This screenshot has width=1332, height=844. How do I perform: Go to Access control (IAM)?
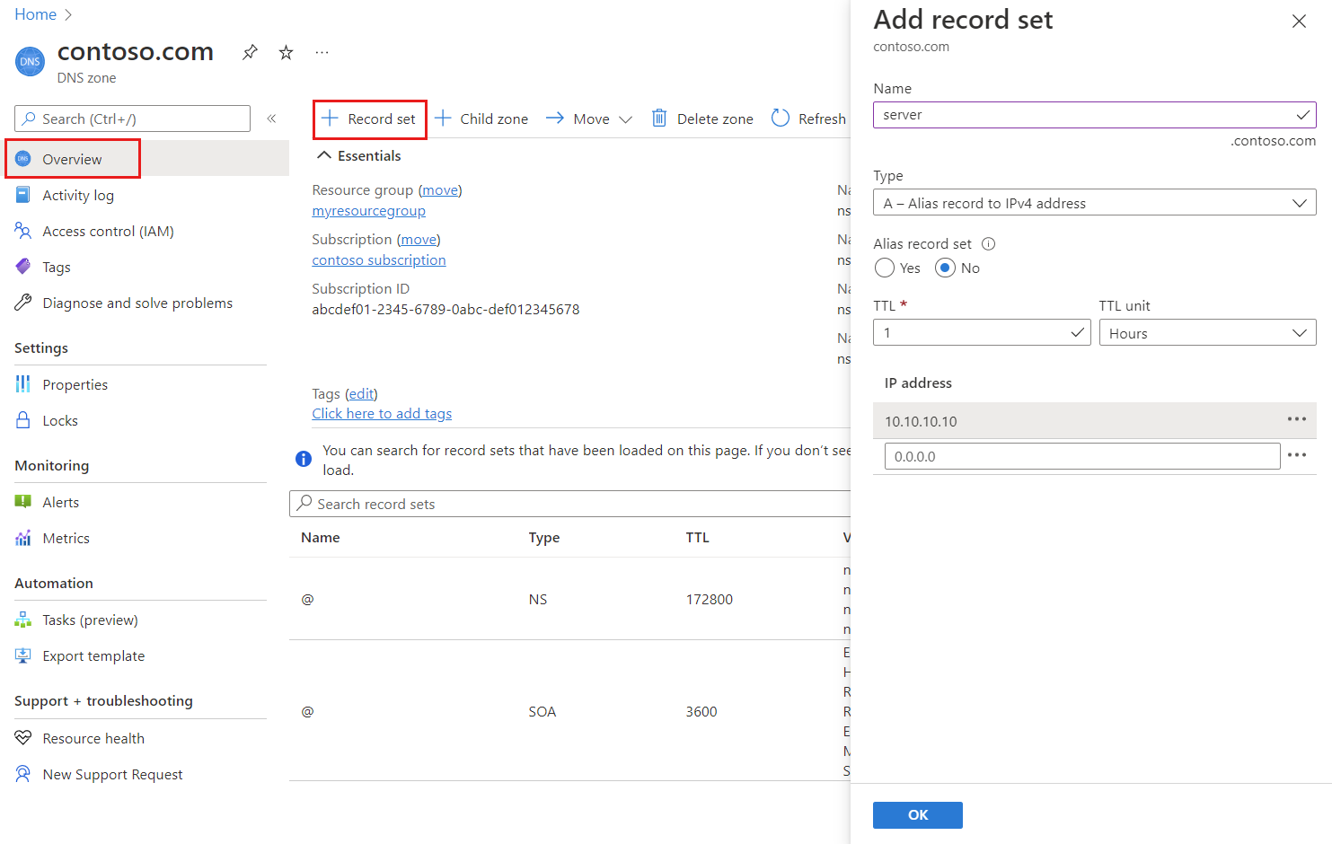pos(108,232)
